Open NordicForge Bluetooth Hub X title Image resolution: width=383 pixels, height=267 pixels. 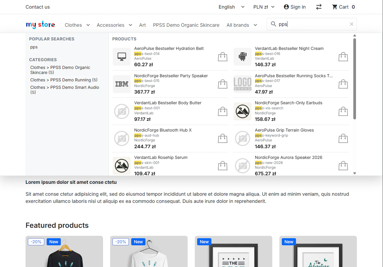coord(163,130)
